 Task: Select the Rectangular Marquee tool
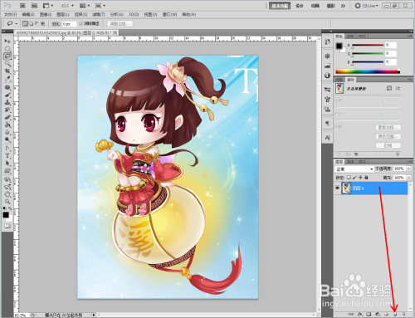(x=7, y=49)
